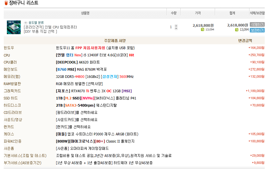Click the 케이스 row label
The width and height of the screenshot is (267, 169).
click(9, 134)
